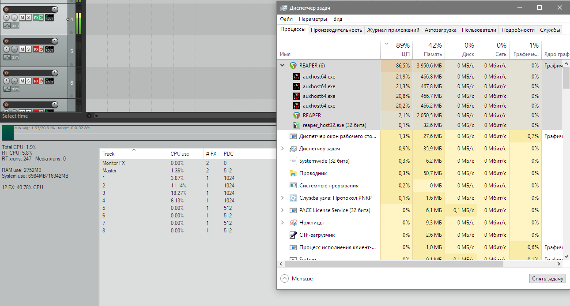Sort REAPER performance list by PDC header
Viewport: 570px width, 306px height.
pos(232,154)
